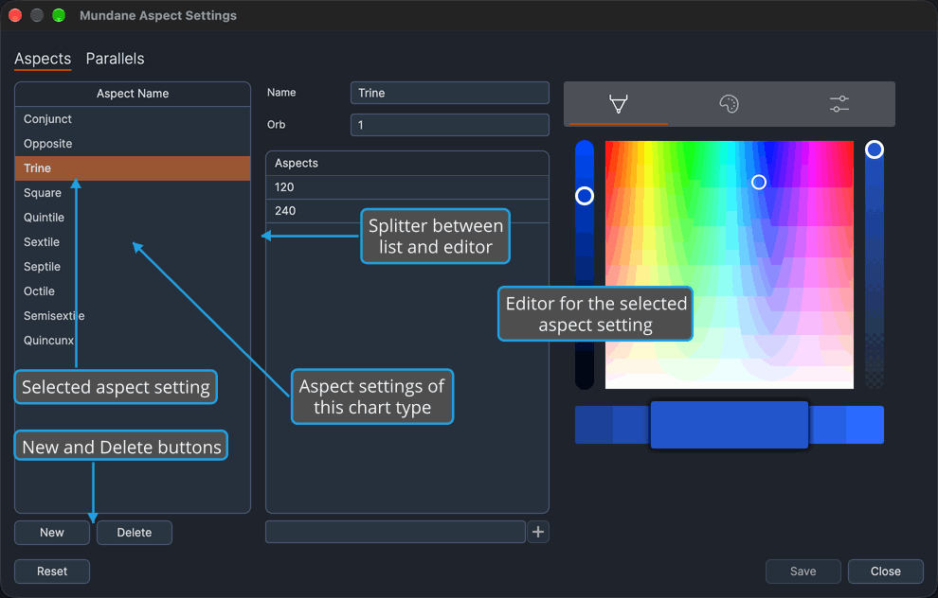
Task: Select the Septile aspect row
Action: [133, 267]
